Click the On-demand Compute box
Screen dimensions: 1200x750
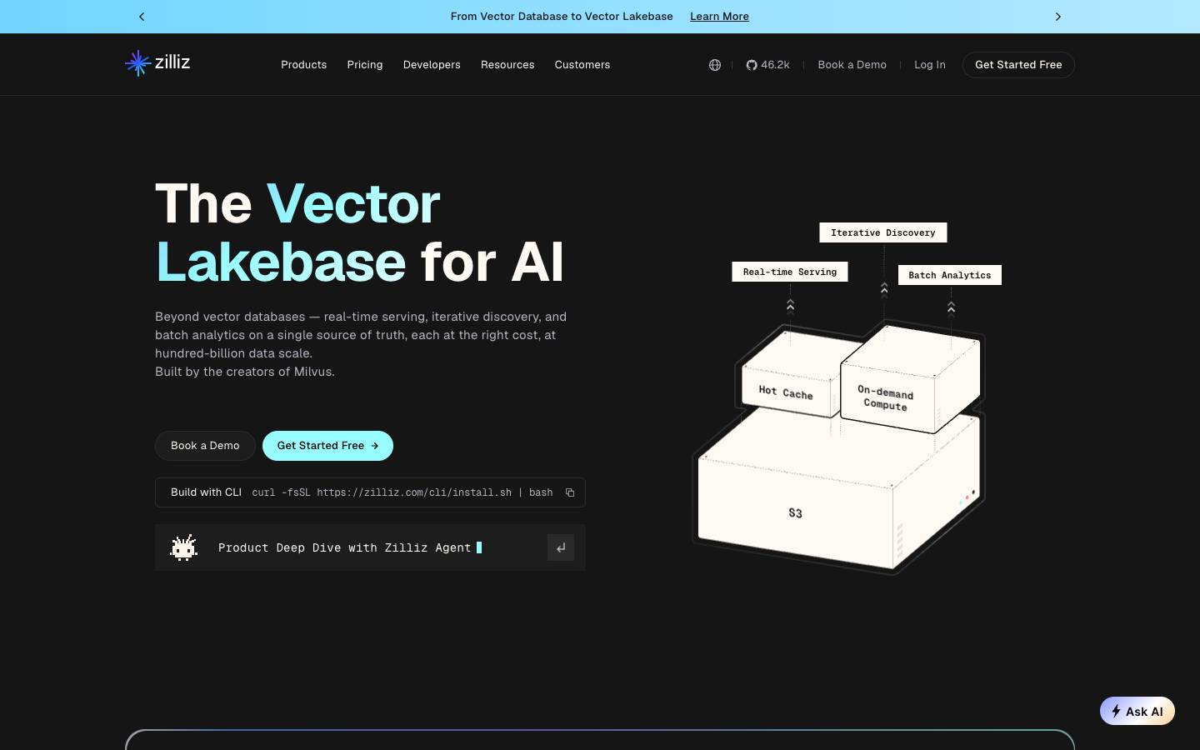(886, 397)
